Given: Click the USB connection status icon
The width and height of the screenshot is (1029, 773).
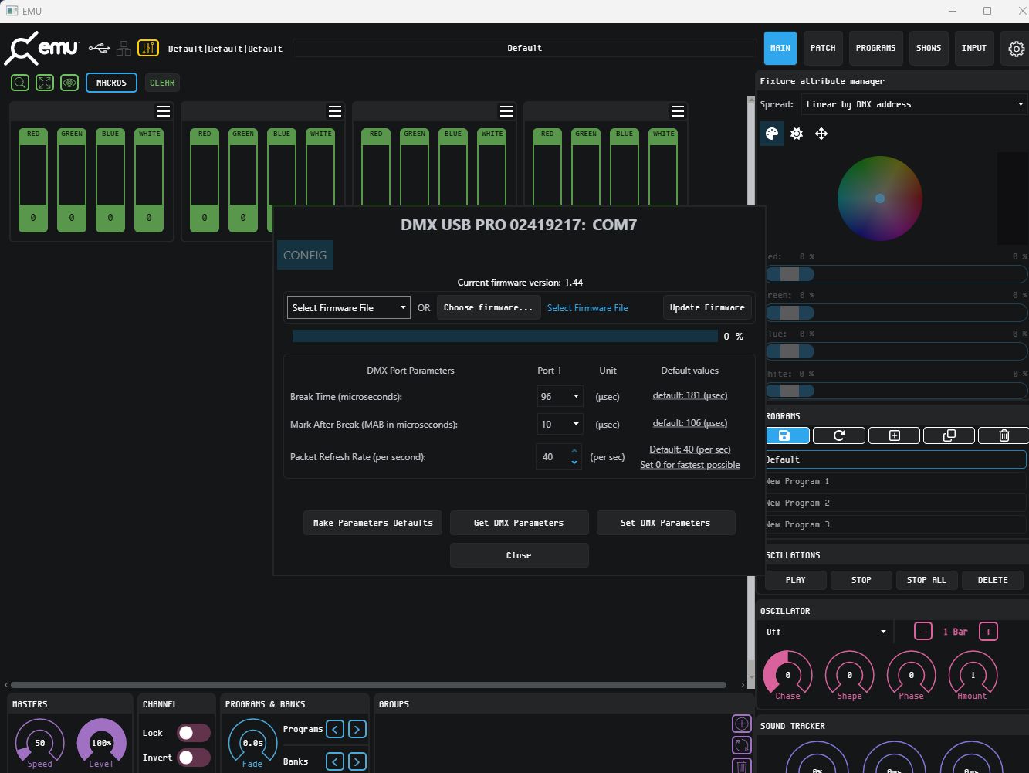Looking at the screenshot, I should pyautogui.click(x=99, y=49).
